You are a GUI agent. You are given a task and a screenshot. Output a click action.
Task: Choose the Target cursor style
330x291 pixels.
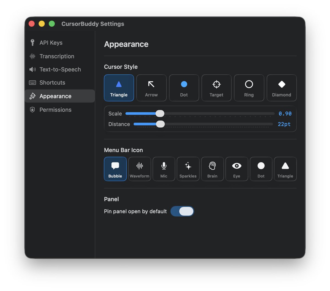216,88
